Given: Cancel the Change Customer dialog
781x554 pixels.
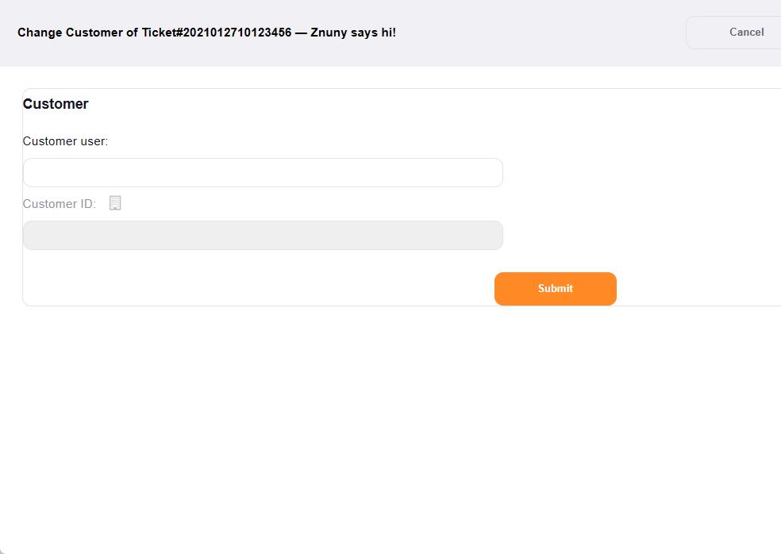Looking at the screenshot, I should tap(746, 32).
